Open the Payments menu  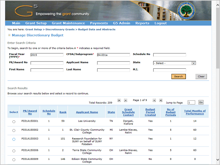coord(99,23)
